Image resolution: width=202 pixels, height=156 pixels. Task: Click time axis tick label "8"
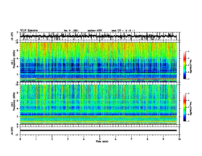pos(147,139)
